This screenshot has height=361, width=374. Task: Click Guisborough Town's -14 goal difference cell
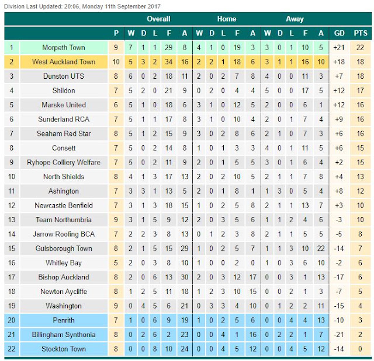(339, 248)
